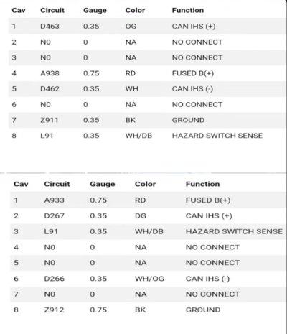Select the A938 circuit entry

click(50, 73)
